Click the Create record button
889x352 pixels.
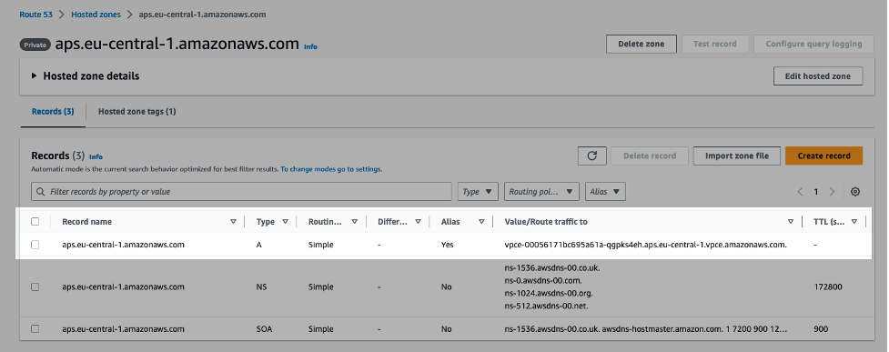(823, 156)
